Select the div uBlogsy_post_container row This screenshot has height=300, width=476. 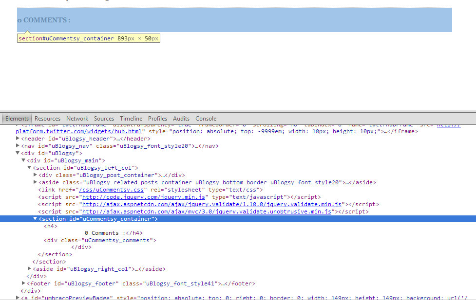pyautogui.click(x=112, y=175)
